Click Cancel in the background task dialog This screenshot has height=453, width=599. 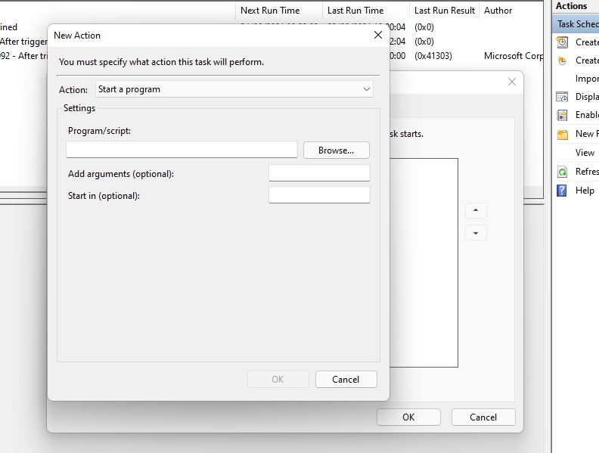[483, 417]
